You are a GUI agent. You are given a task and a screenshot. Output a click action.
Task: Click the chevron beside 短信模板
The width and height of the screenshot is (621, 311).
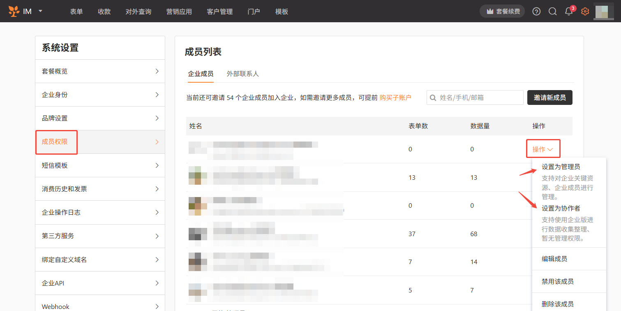point(157,165)
